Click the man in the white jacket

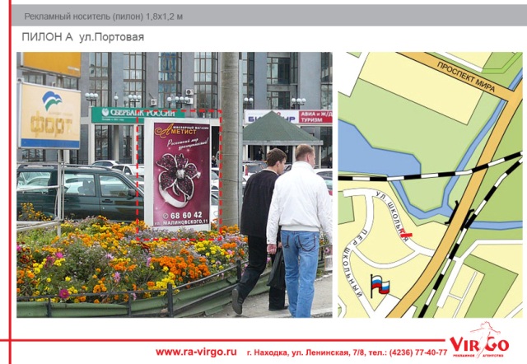(300, 222)
